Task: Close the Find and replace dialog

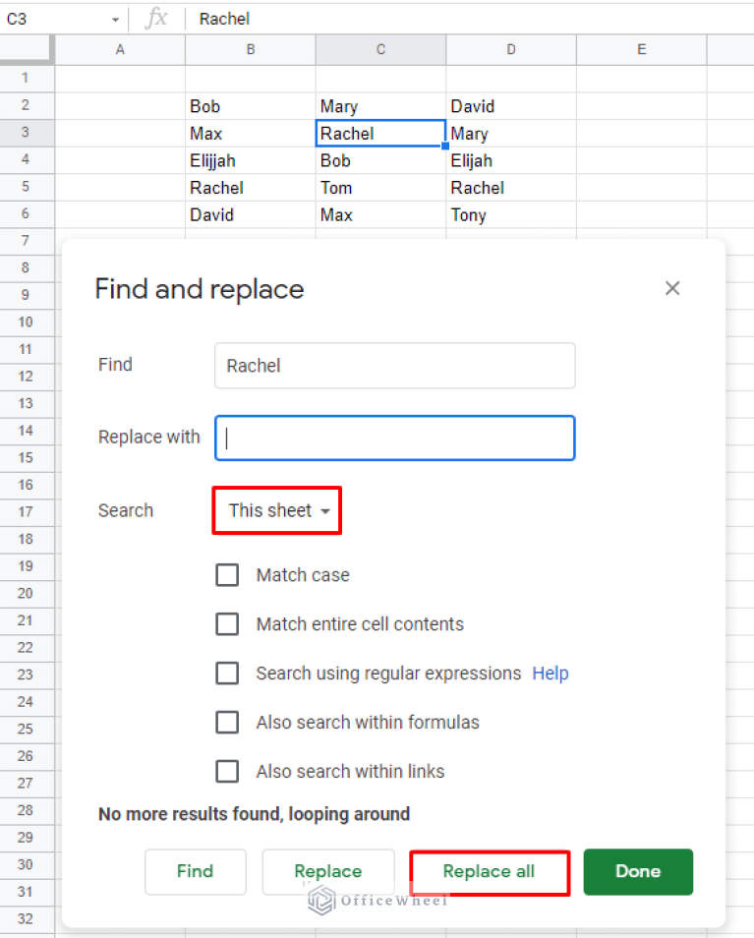Action: point(672,288)
